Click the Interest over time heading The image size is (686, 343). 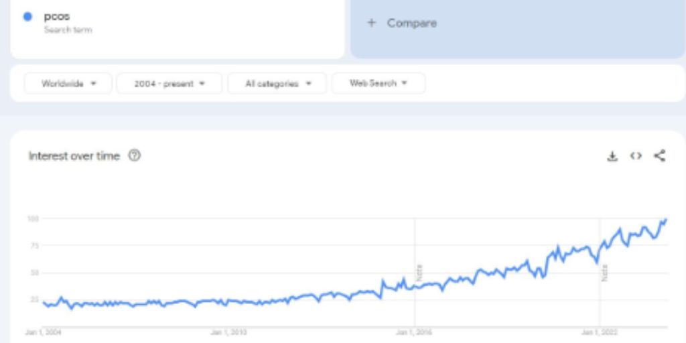pos(74,156)
